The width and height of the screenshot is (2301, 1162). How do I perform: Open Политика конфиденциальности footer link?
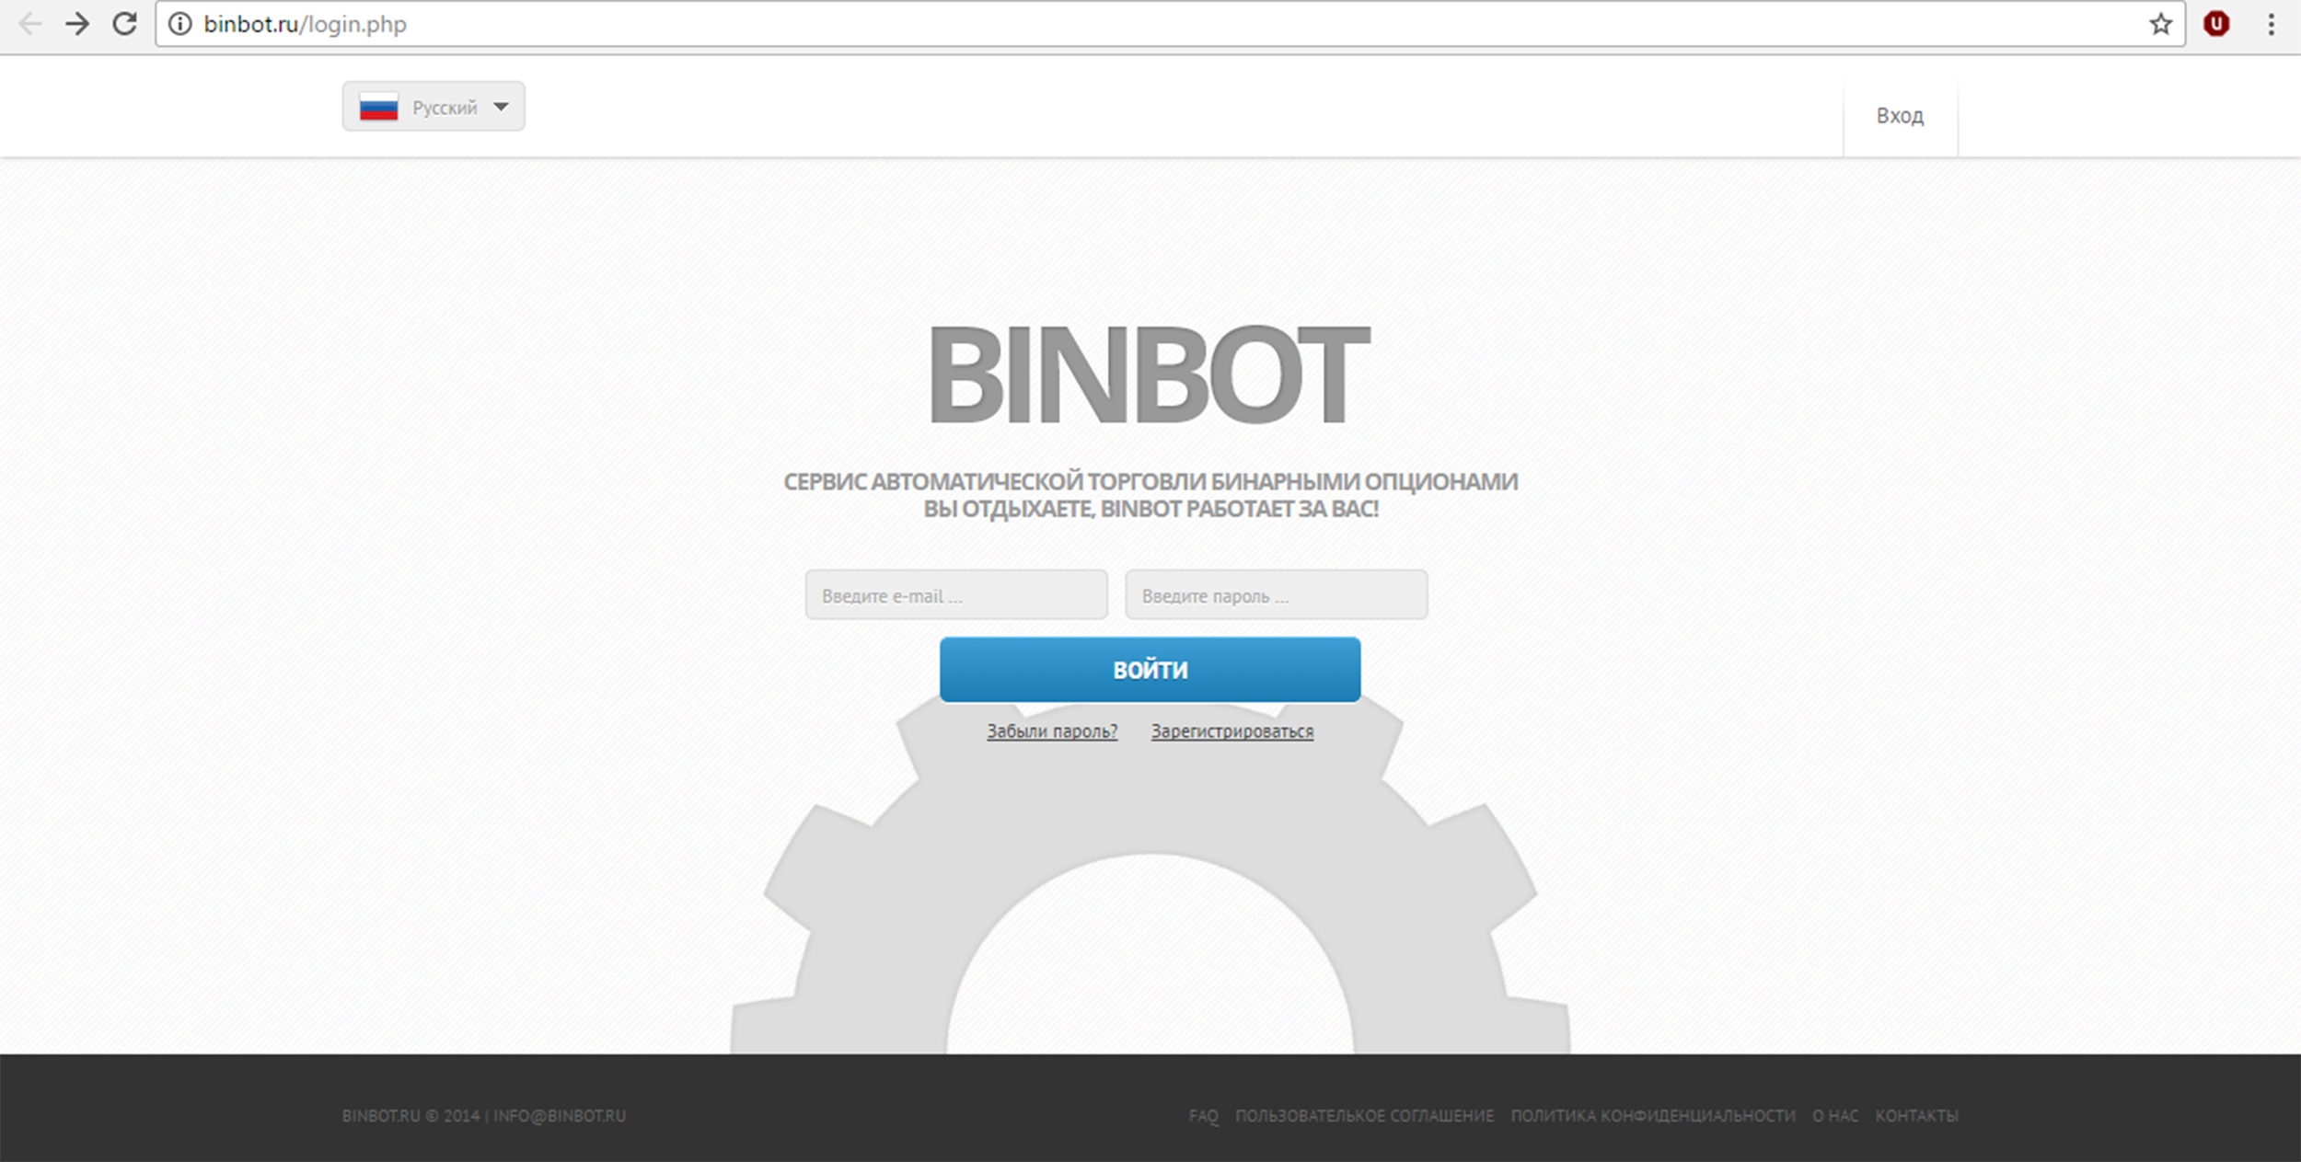(x=1653, y=1116)
